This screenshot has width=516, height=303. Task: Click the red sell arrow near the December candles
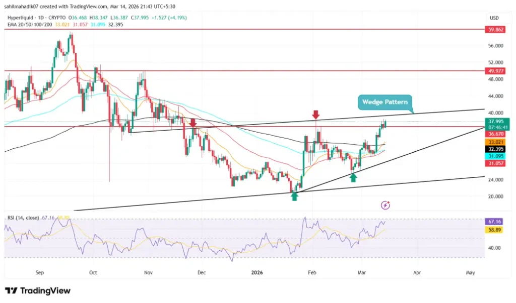pos(193,122)
